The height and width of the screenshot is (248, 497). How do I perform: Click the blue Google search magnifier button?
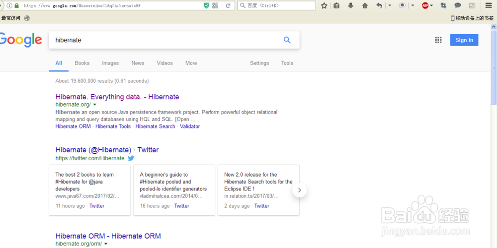tap(287, 40)
